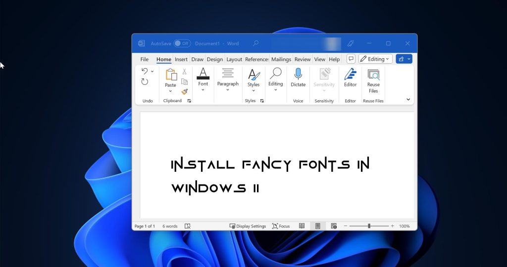This screenshot has width=507, height=267.
Task: Click the pen icon in the title bar
Action: 350,43
